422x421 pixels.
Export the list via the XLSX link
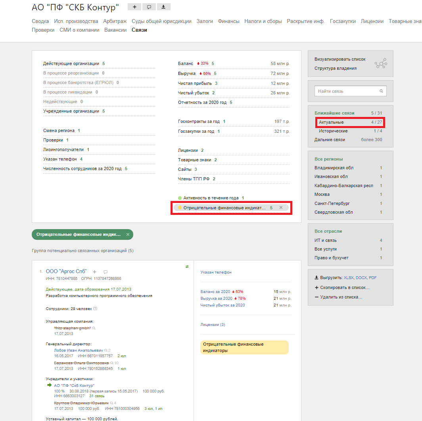tap(348, 278)
